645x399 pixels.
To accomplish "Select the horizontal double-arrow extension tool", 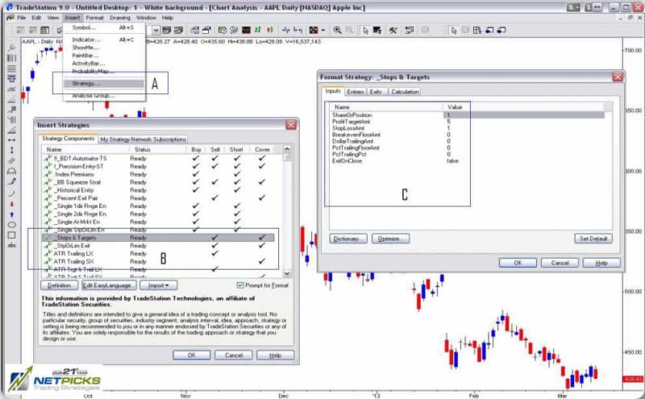I will [x=11, y=140].
